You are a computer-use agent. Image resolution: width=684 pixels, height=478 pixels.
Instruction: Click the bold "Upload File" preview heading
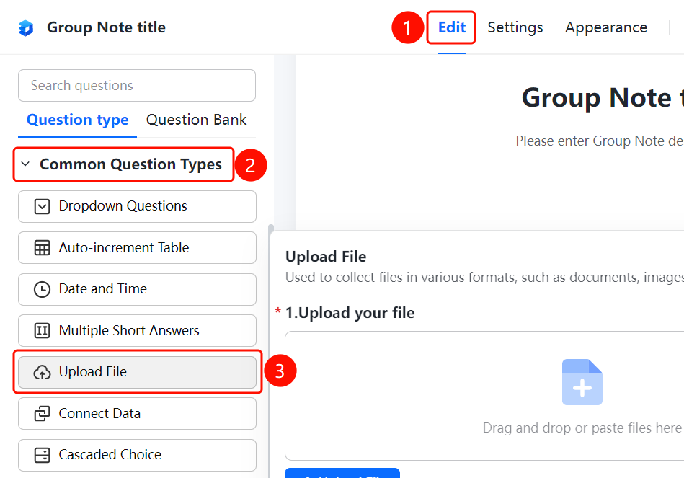coord(326,257)
